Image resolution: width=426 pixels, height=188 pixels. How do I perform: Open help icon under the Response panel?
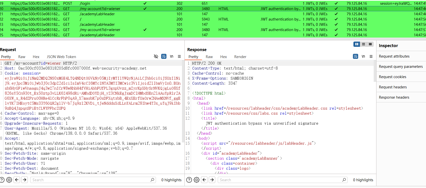(x=189, y=180)
